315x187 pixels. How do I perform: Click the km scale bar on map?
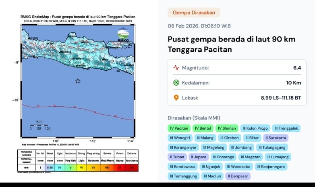coord(39,125)
